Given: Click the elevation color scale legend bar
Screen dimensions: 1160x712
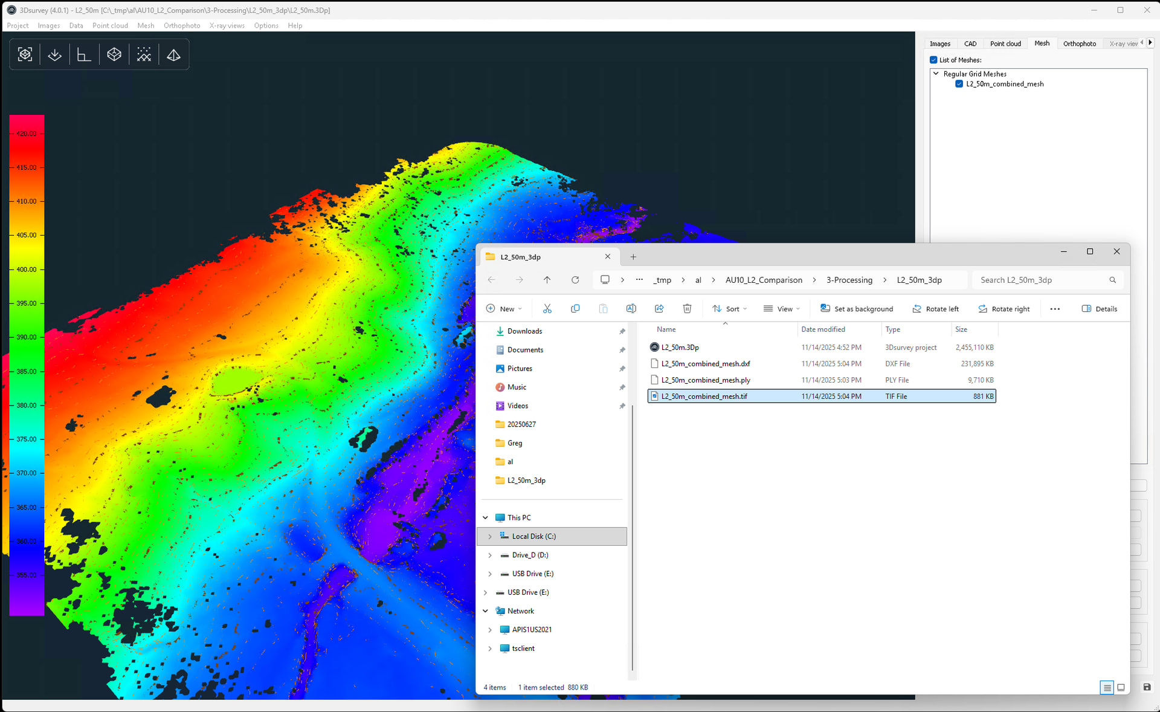Looking at the screenshot, I should point(27,365).
